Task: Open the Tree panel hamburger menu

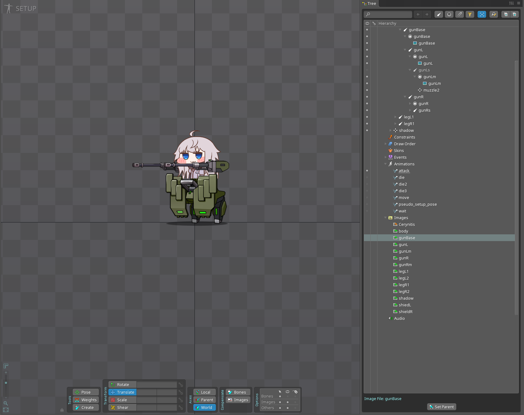Action: 519,3
